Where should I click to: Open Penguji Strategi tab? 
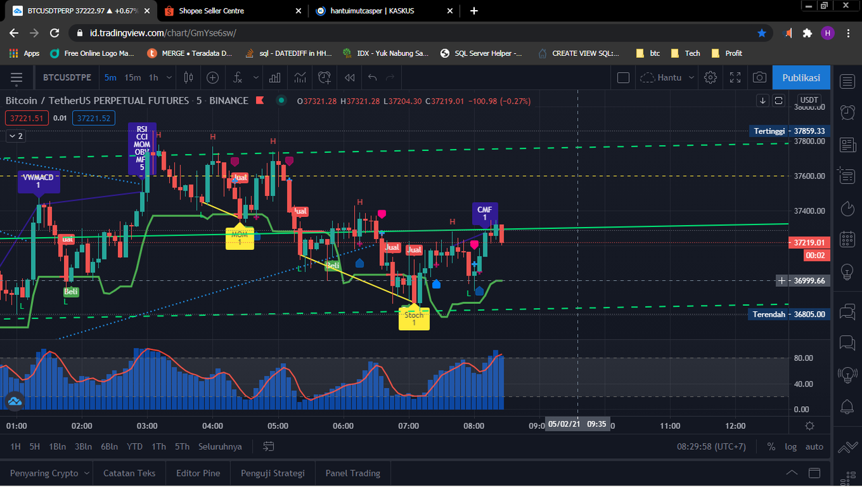(x=273, y=473)
